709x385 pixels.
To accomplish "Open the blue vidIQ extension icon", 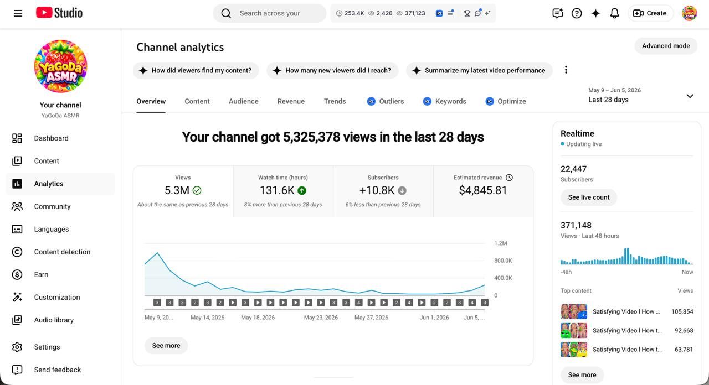I will [x=439, y=13].
